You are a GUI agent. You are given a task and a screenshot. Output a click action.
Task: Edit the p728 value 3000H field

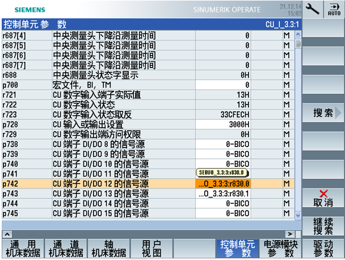[223, 124]
